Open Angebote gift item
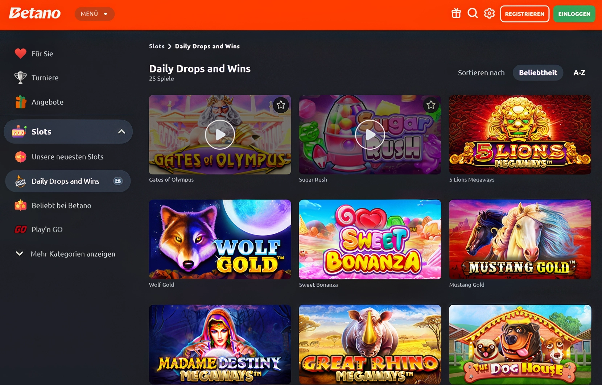 [x=47, y=102]
